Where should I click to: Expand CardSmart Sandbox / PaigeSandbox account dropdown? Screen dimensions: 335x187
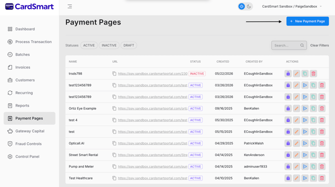(x=292, y=6)
